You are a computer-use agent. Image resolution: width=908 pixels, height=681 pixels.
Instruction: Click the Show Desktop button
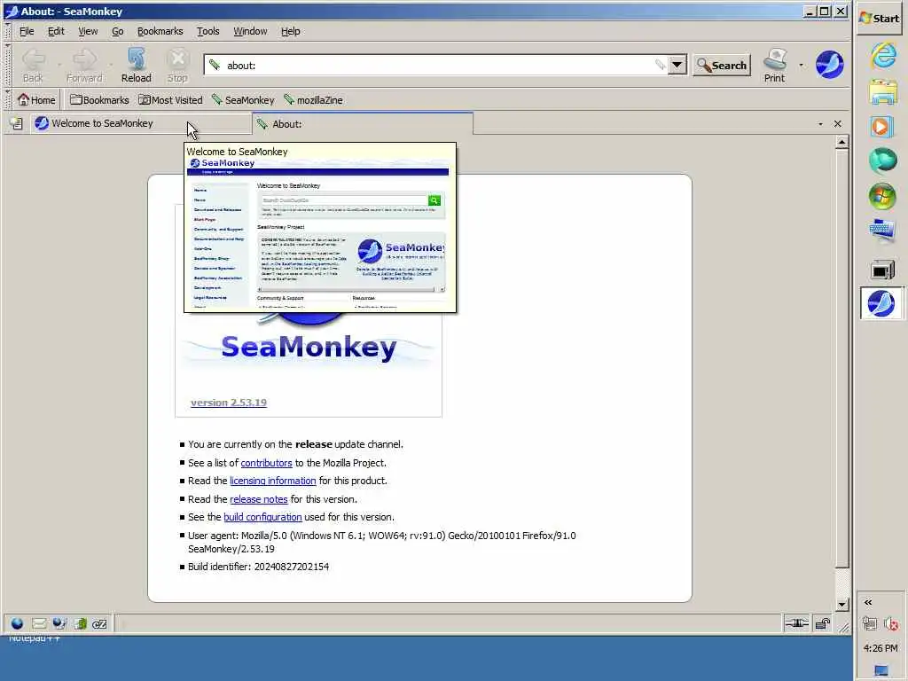coord(881,671)
